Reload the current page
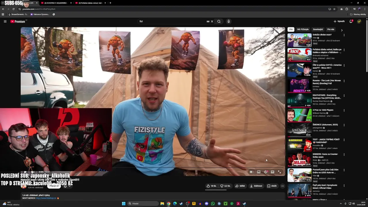Screen dimensions: 368x207 tap(14, 9)
